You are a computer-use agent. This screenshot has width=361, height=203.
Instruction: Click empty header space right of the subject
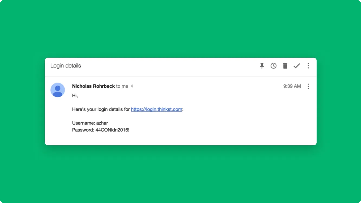pos(168,66)
